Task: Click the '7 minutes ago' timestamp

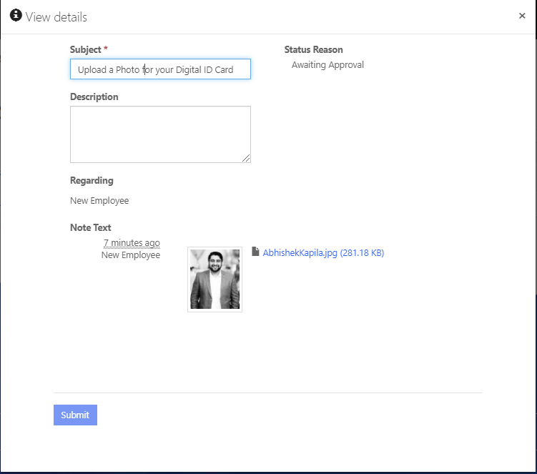Action: point(132,243)
